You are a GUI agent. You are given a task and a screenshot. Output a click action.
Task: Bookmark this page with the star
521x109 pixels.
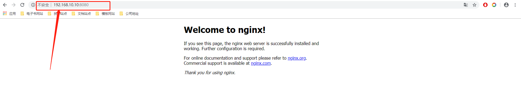(x=475, y=5)
